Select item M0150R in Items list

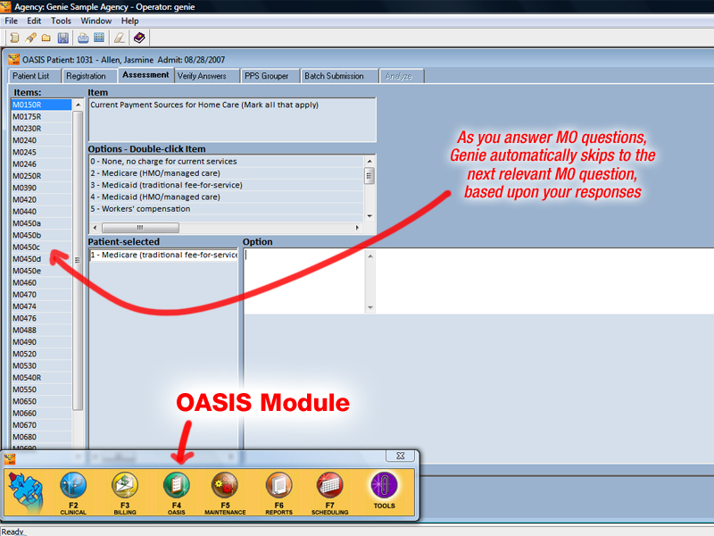pyautogui.click(x=41, y=105)
